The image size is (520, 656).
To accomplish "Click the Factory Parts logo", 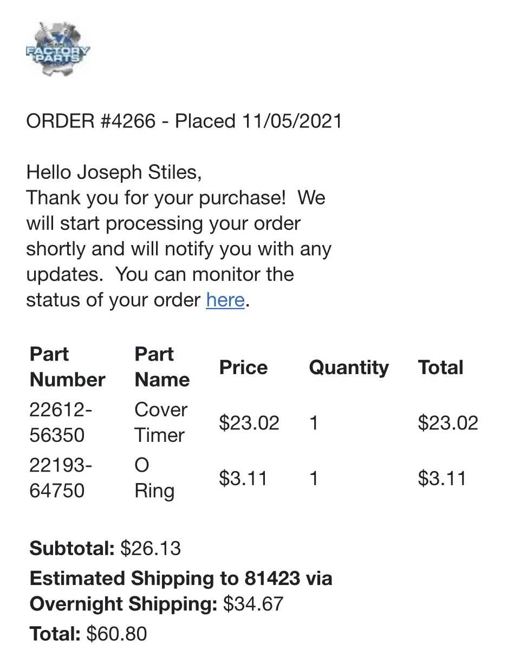I will tap(58, 49).
